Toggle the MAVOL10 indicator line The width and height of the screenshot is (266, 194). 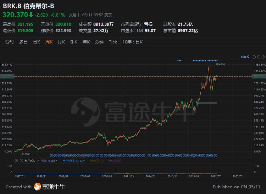pos(97,160)
